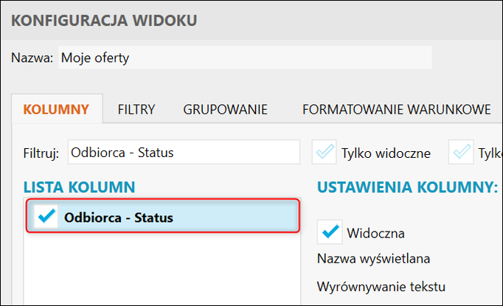Open the FILTRY tab
This screenshot has width=503, height=306.
tap(136, 110)
